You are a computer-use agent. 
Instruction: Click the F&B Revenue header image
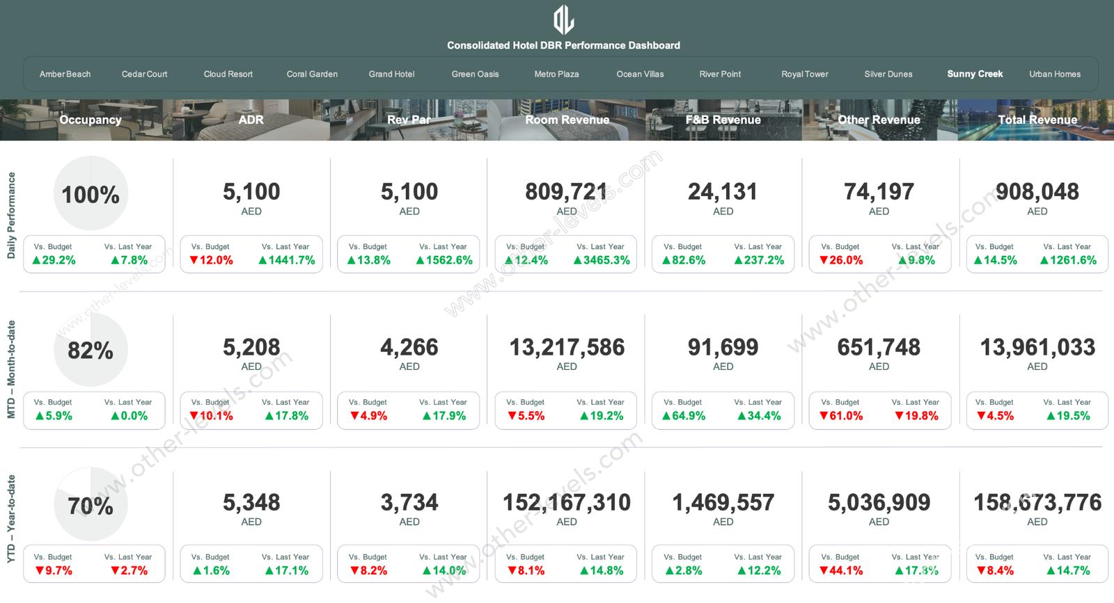[x=723, y=120]
